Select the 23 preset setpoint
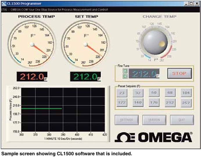The height and width of the screenshot is (157, 201). coord(122,93)
